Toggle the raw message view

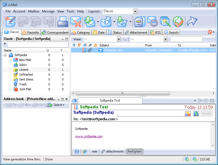94,151
